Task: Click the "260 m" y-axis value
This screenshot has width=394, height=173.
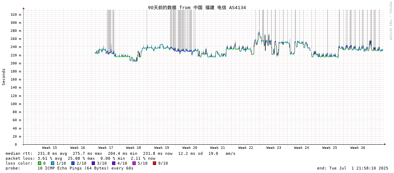Action: (x=16, y=39)
